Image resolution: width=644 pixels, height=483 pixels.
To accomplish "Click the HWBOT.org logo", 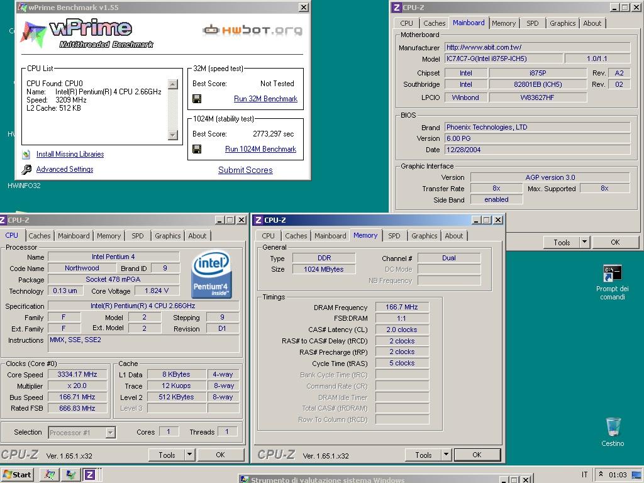I will [x=253, y=30].
